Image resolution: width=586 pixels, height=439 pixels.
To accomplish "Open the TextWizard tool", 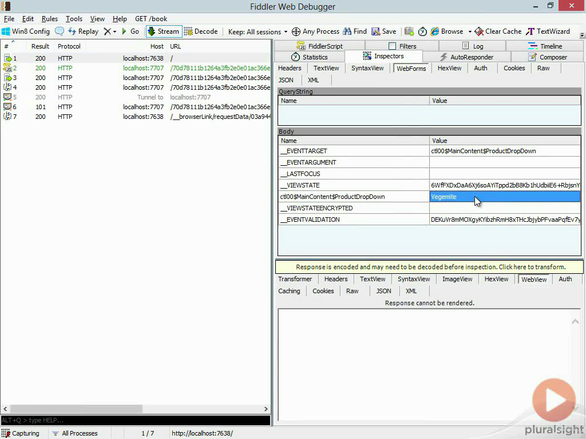I will [548, 31].
